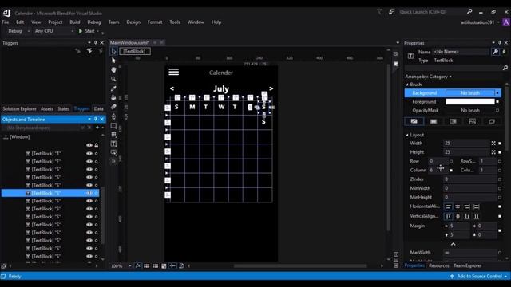Hide the TextBlock "F" layer

(89, 161)
